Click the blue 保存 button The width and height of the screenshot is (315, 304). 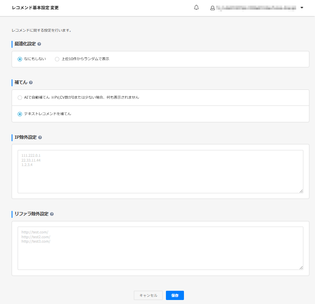tap(175, 295)
